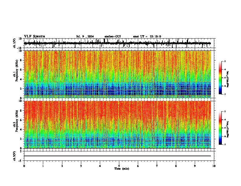241x186 pixels.
Task: Click the ch.2 spectrogram color scale bar
Action: point(220,128)
